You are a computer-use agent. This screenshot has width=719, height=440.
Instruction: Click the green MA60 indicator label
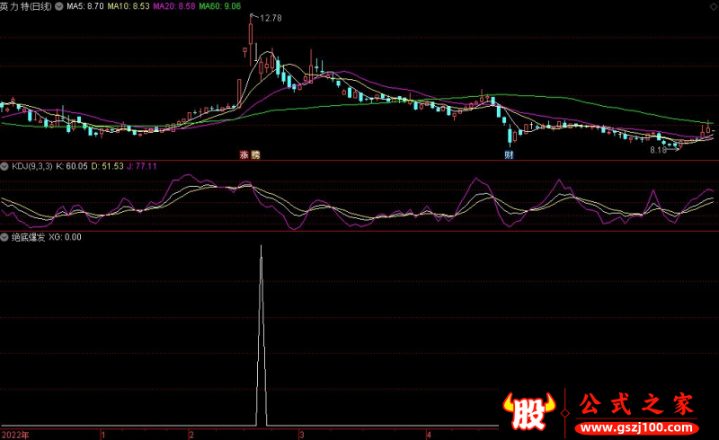tap(219, 6)
